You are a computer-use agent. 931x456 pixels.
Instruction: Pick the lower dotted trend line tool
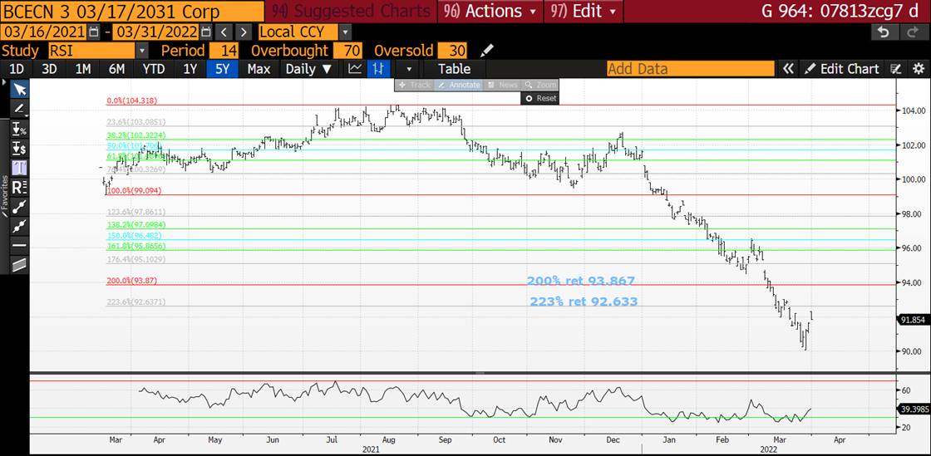[20, 226]
